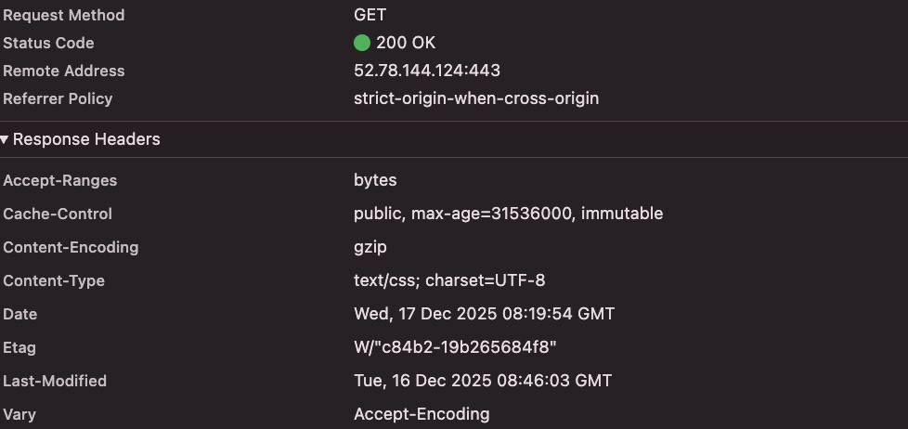This screenshot has width=908, height=429.
Task: Click the green status code indicator
Action: (x=362, y=43)
